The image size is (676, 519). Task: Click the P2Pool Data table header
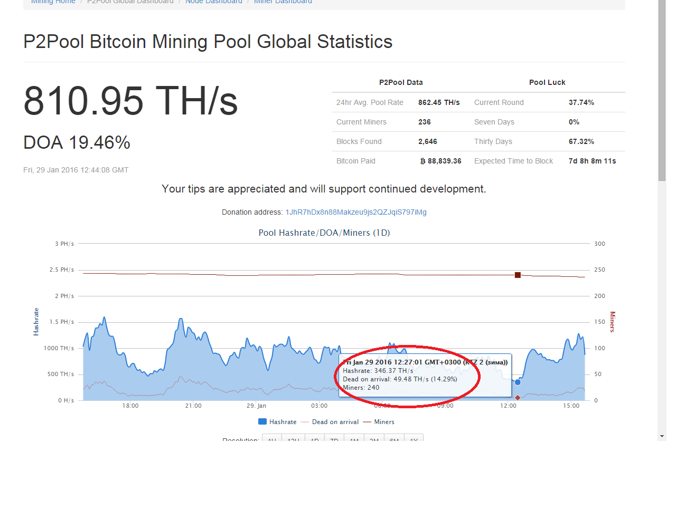(401, 82)
